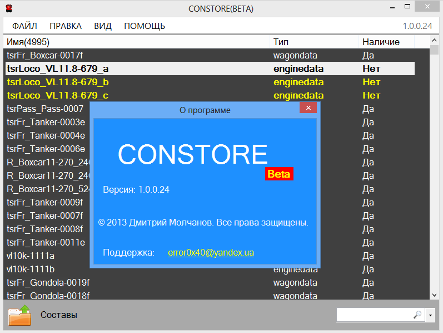443x333 pixels.
Task: Click the Составы folder icon
Action: click(x=19, y=315)
